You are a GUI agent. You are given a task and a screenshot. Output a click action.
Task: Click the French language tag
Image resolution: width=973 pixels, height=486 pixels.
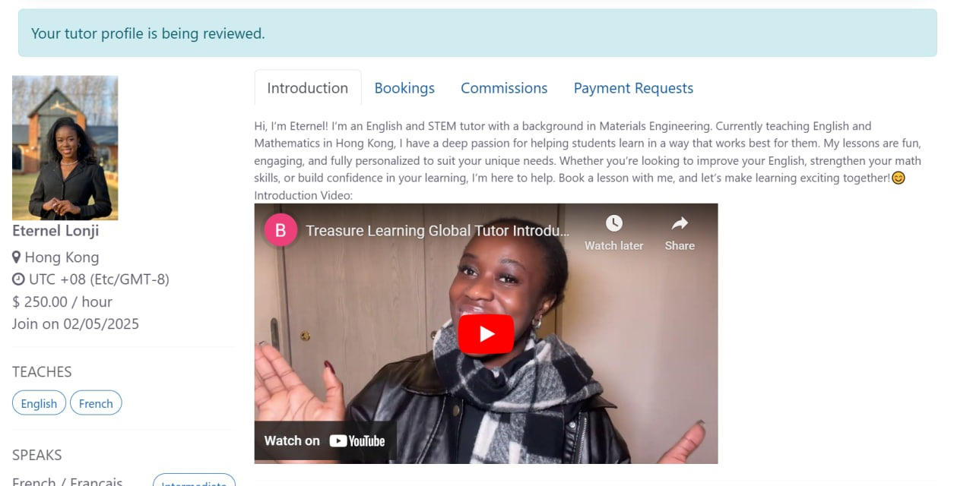[96, 403]
